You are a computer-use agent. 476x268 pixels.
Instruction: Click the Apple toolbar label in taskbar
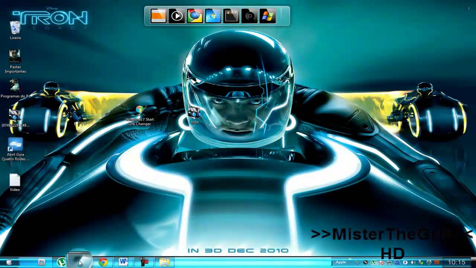pos(341,262)
